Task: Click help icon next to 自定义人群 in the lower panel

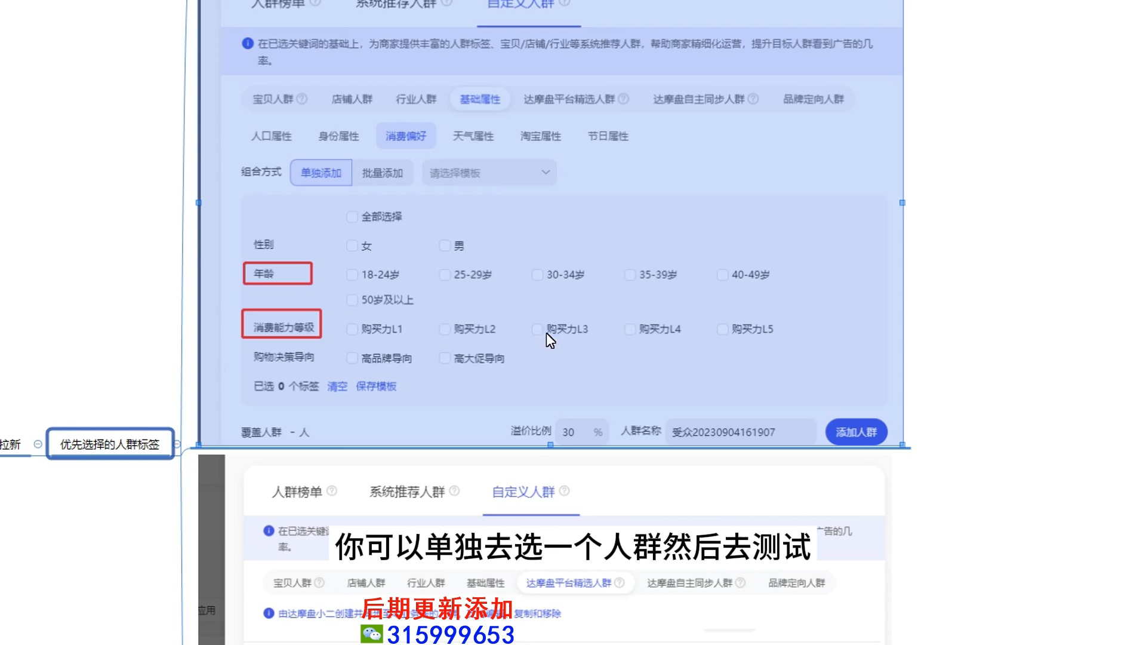Action: [x=564, y=491]
